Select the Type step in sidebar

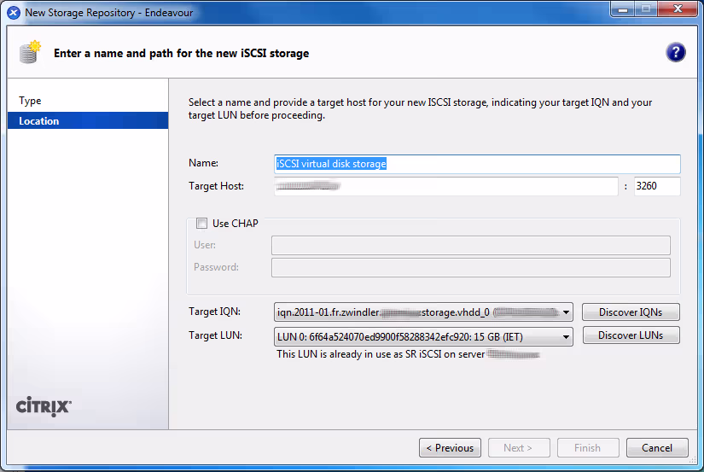(x=30, y=101)
